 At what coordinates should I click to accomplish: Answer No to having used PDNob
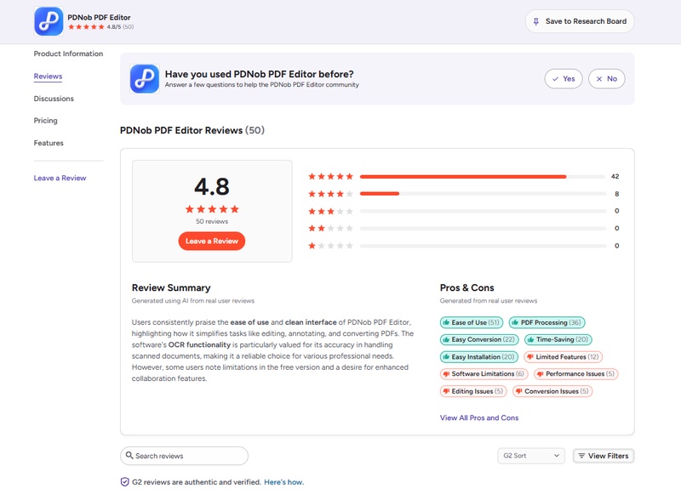point(606,79)
